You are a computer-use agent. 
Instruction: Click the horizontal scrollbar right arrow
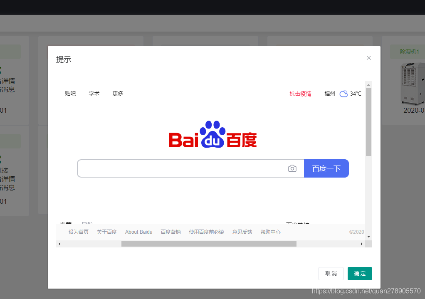(x=361, y=244)
